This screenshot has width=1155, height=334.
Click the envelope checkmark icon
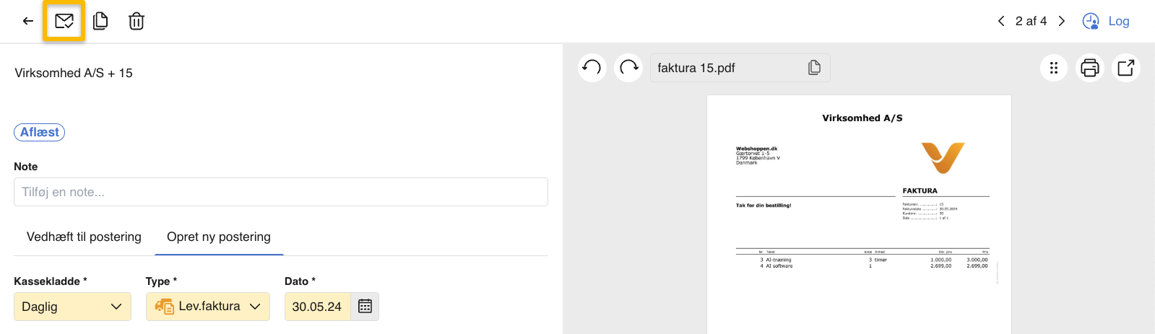[x=64, y=21]
